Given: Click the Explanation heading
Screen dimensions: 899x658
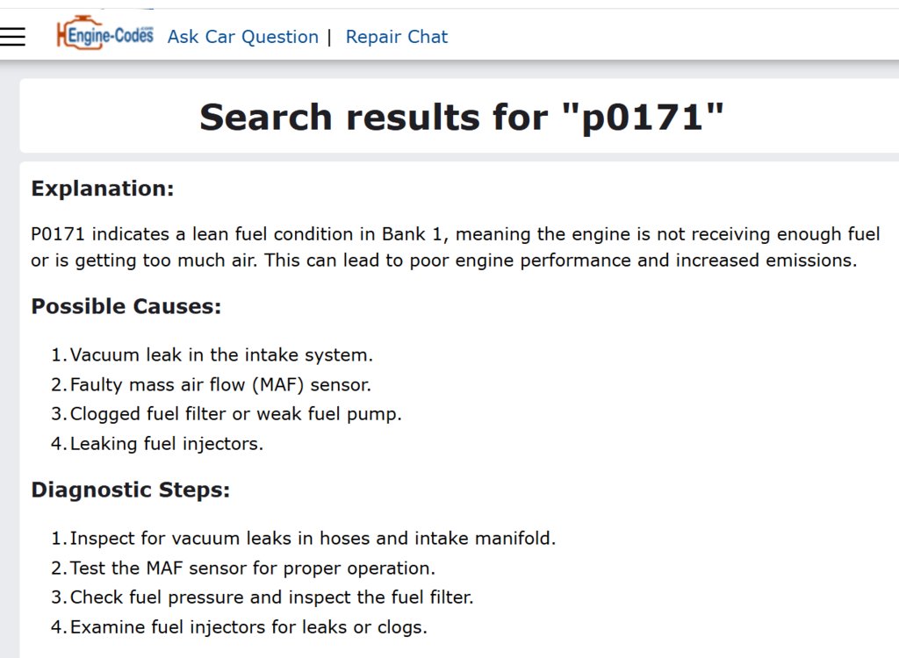Looking at the screenshot, I should (x=102, y=189).
